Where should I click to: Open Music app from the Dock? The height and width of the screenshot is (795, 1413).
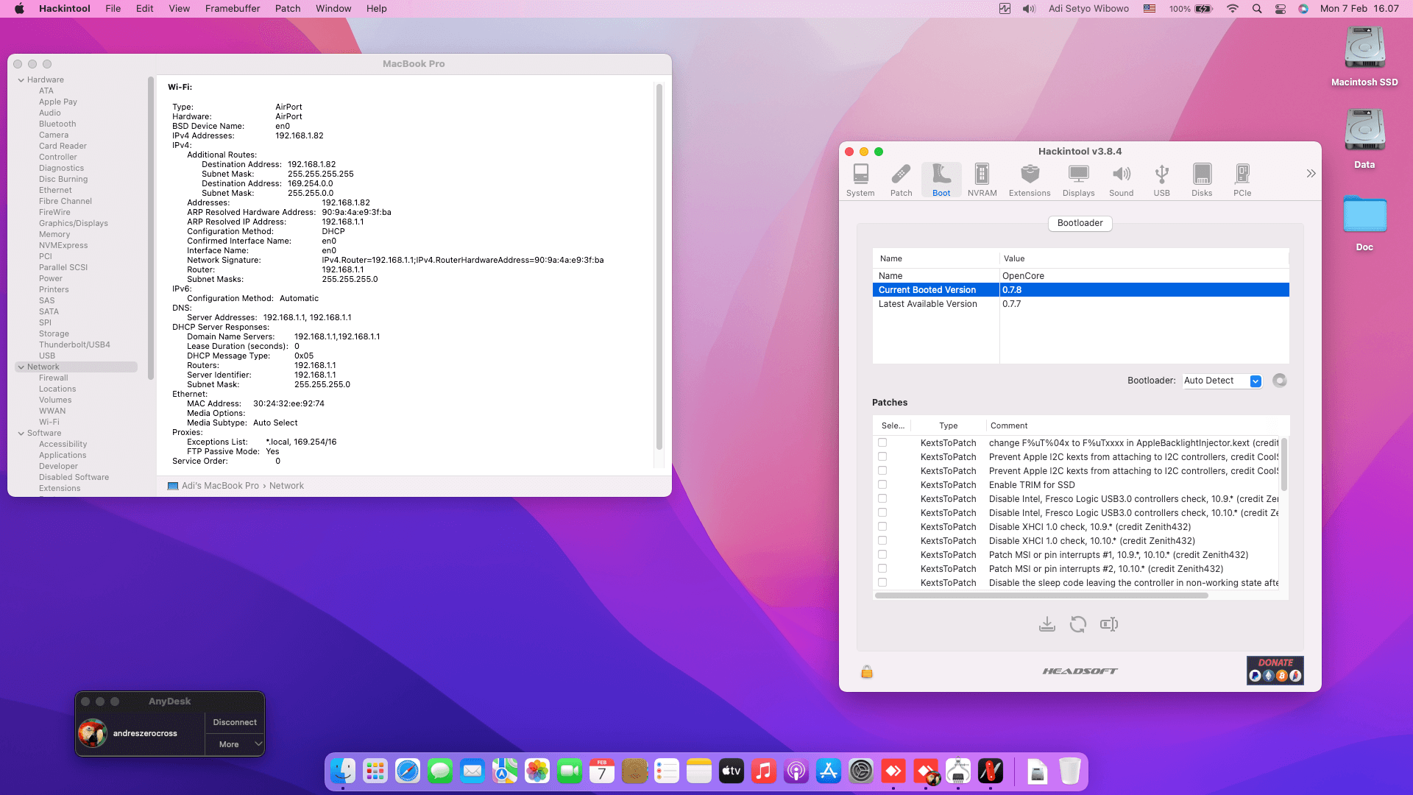coord(764,771)
